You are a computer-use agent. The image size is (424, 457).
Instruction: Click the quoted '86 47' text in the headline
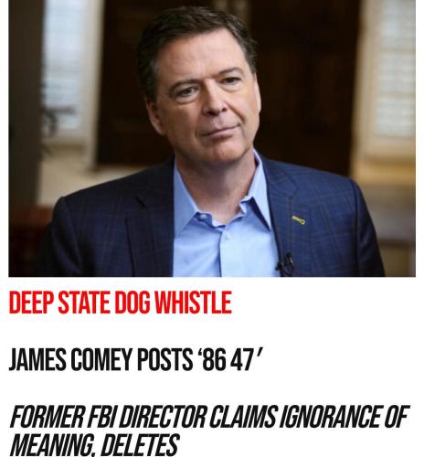click(228, 359)
